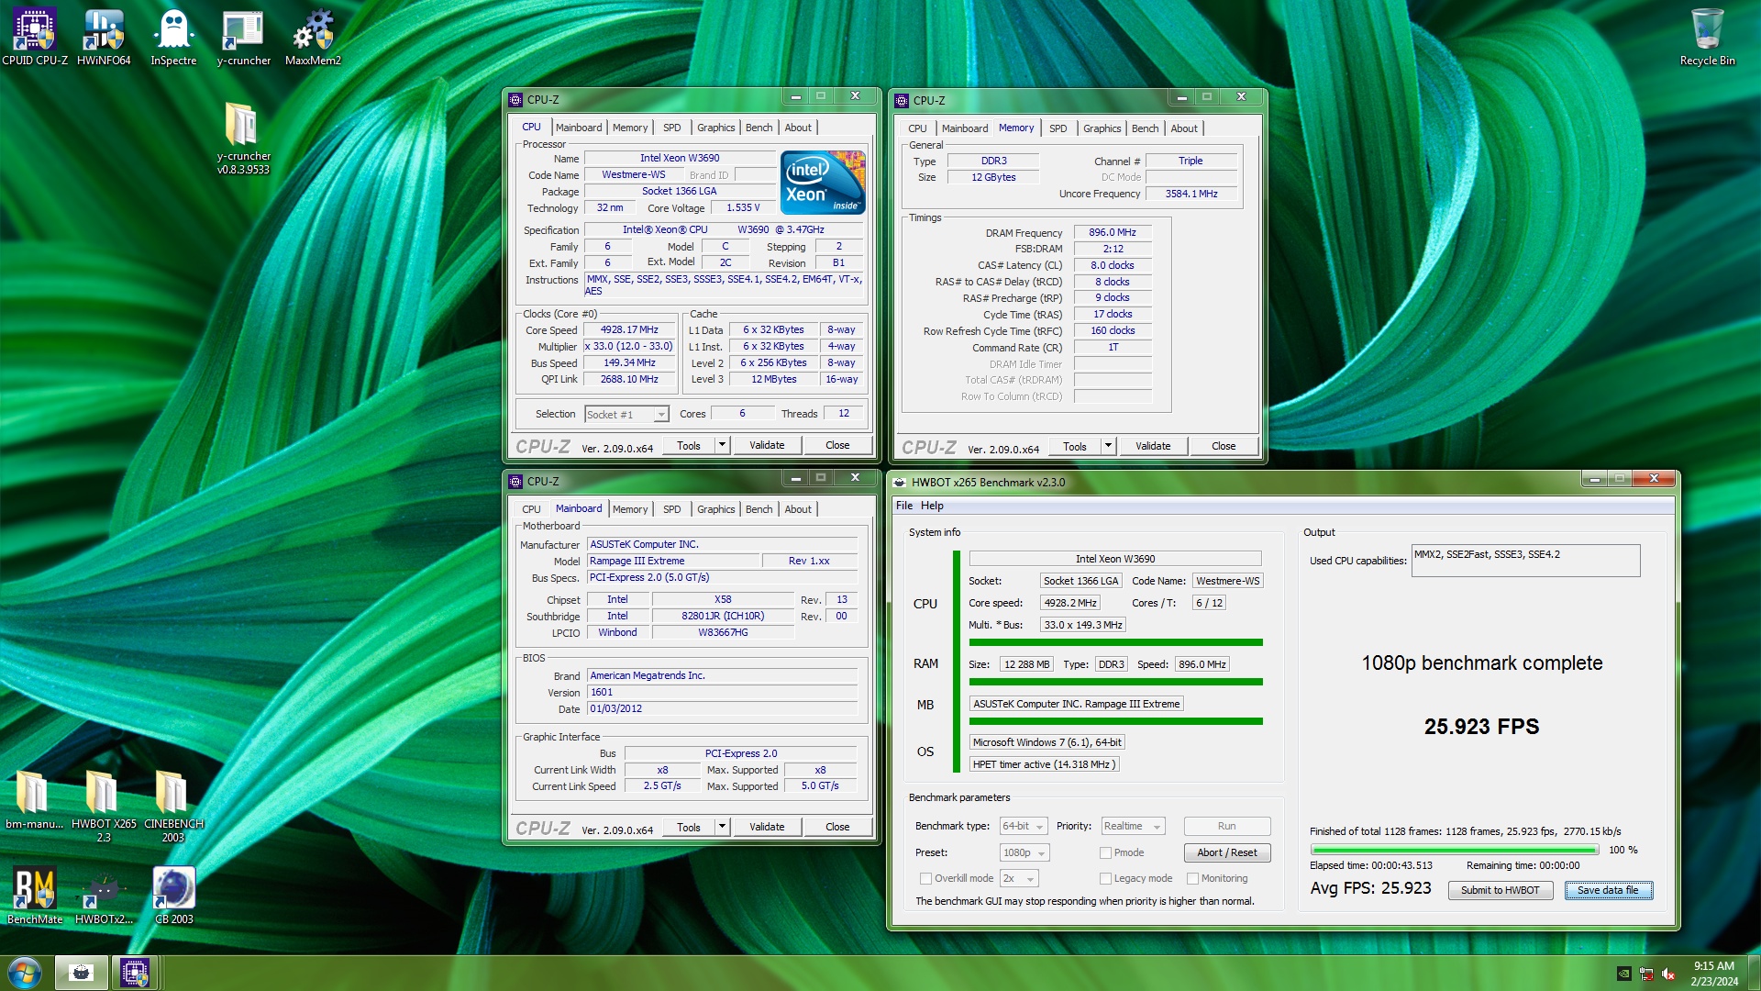Open the Priority Realtime dropdown
This screenshot has width=1761, height=991.
tap(1133, 826)
